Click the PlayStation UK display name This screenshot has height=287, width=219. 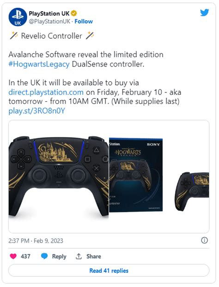pos(49,13)
